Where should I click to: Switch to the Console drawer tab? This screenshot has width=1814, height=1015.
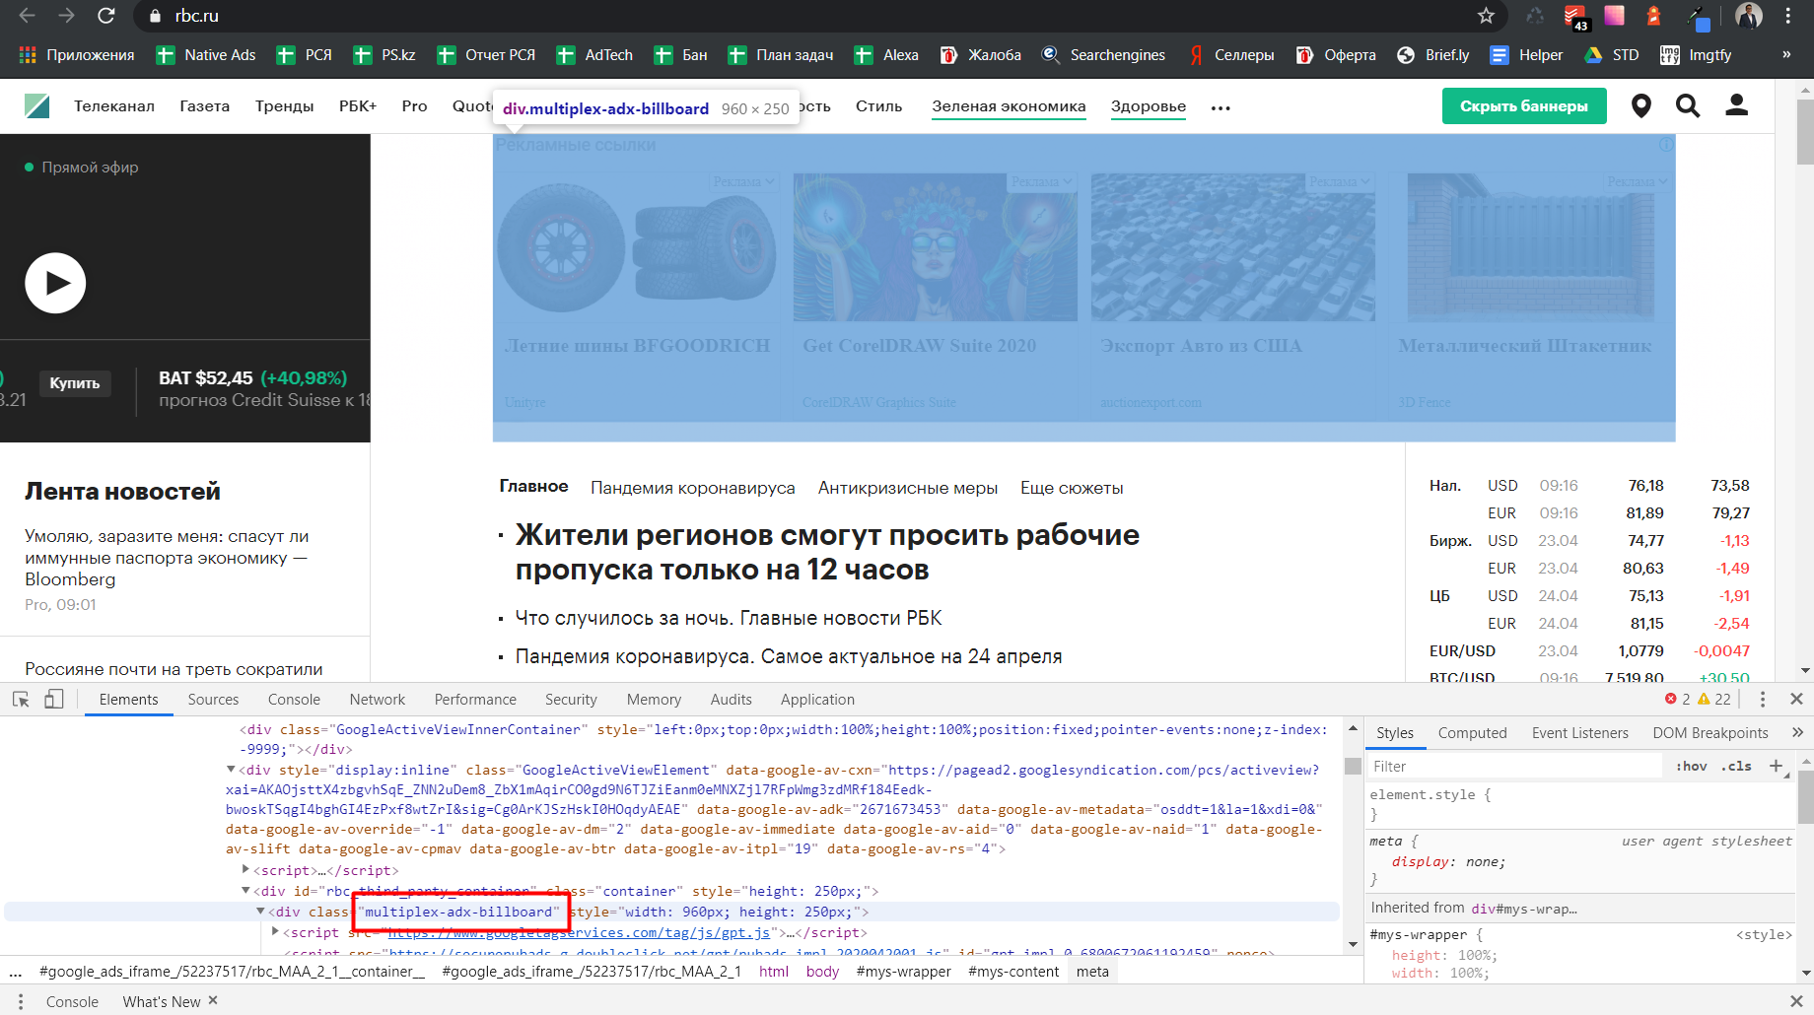click(72, 1001)
